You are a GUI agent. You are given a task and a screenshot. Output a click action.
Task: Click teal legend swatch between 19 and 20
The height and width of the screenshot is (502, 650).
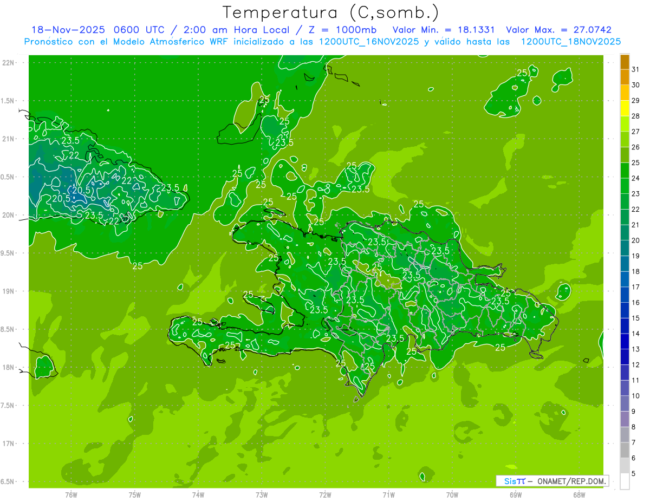[625, 248]
